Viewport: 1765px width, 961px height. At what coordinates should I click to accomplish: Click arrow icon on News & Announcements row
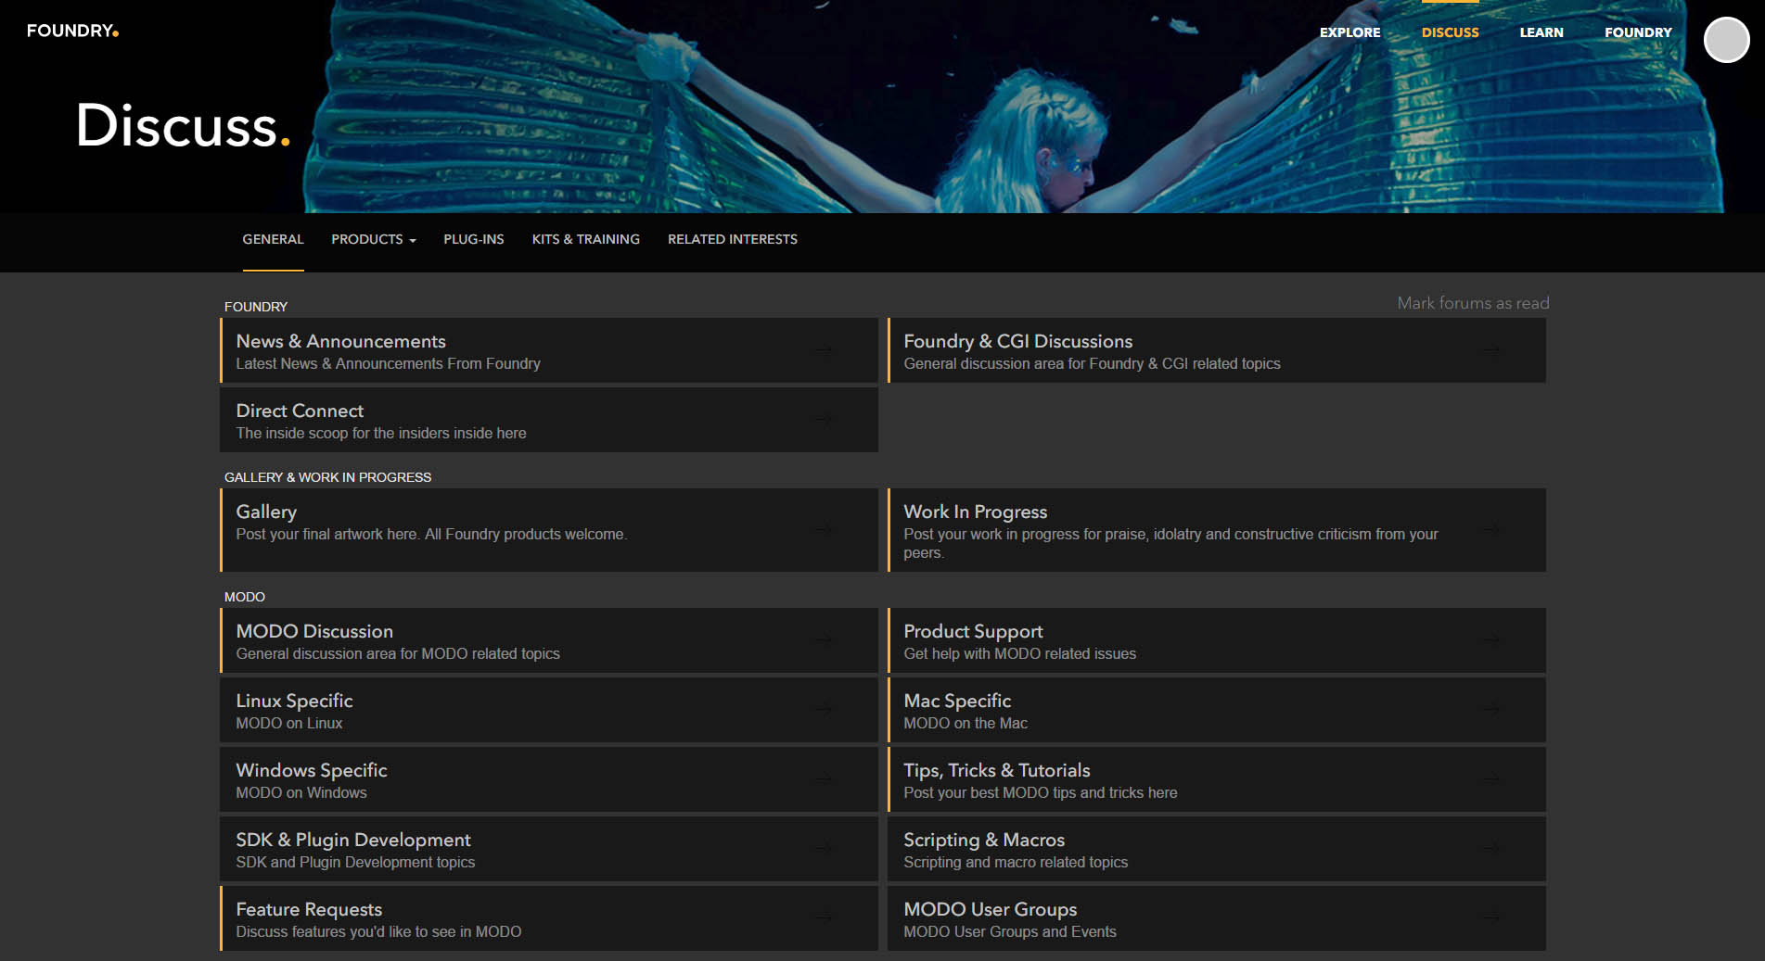pyautogui.click(x=823, y=350)
